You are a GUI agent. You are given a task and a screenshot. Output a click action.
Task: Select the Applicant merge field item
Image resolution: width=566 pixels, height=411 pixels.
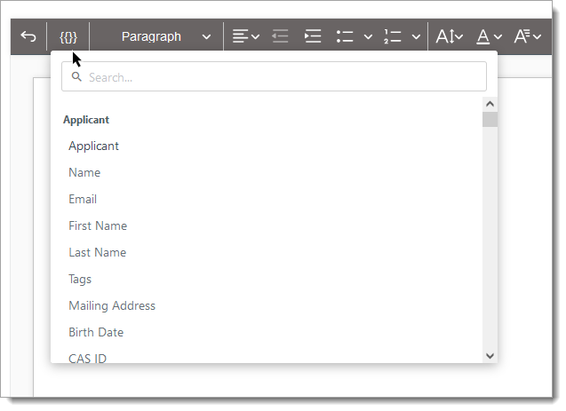(93, 146)
